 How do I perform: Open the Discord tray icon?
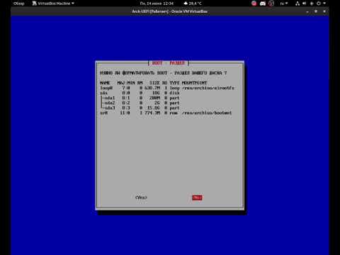(x=263, y=4)
